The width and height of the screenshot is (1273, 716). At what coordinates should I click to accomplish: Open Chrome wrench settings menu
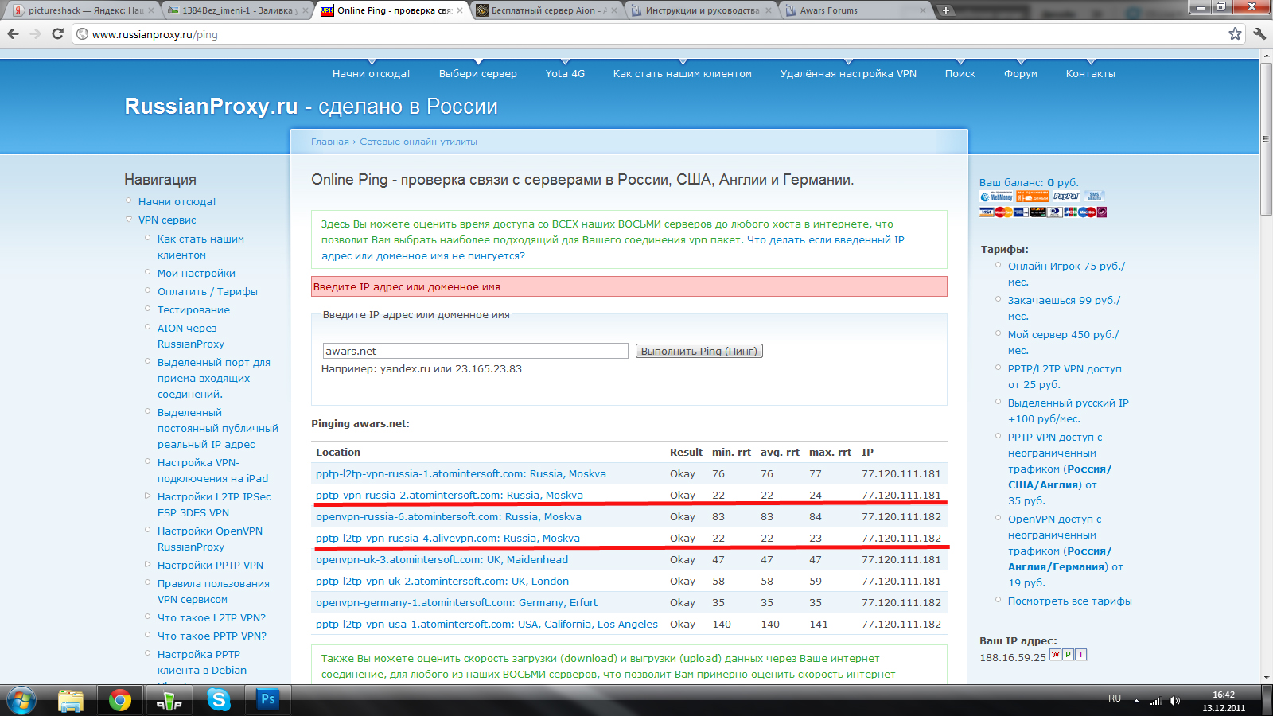(1259, 33)
